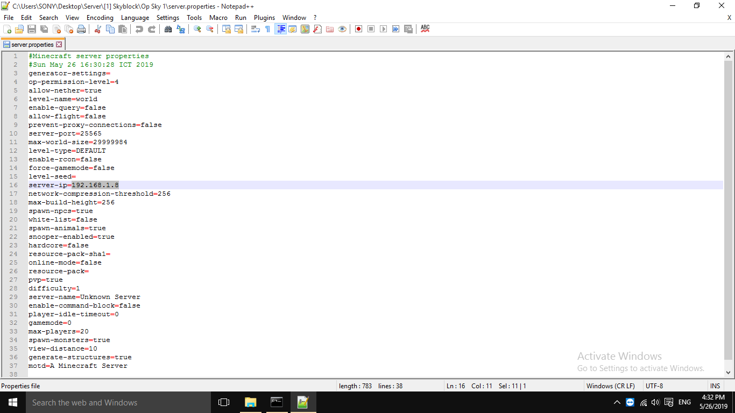The width and height of the screenshot is (735, 413).
Task: Click the Copy toolbar icon
Action: coord(110,29)
